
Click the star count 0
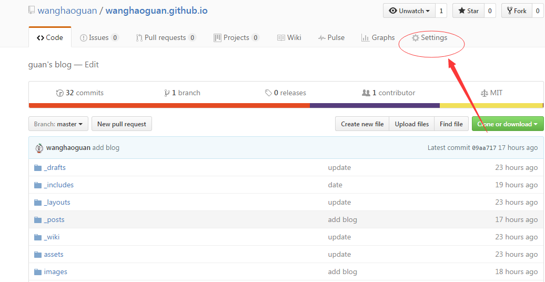[490, 11]
